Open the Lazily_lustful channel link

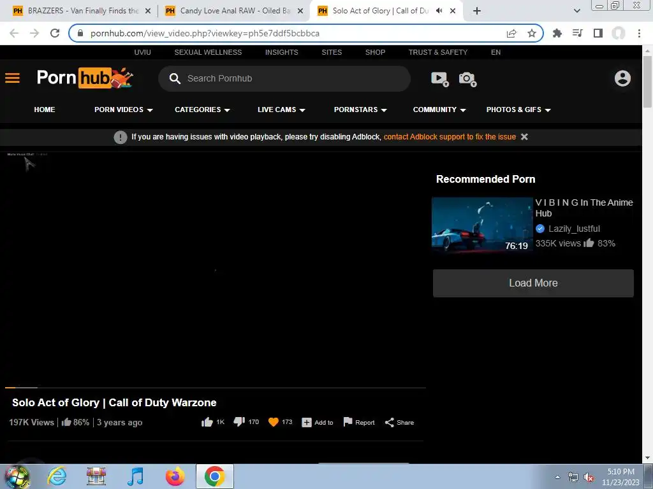(574, 229)
